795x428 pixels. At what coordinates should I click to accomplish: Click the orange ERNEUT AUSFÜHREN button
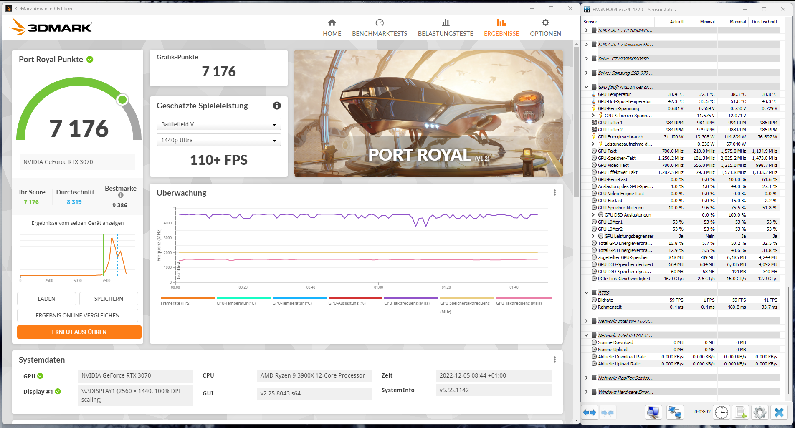coord(79,332)
